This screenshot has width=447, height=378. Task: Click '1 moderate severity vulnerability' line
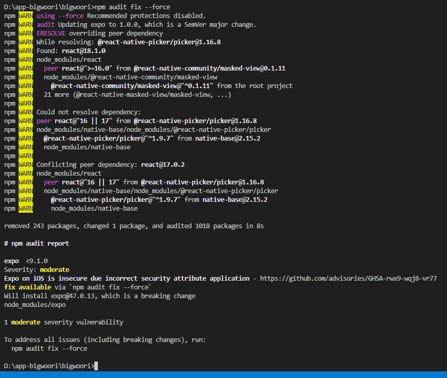point(63,322)
